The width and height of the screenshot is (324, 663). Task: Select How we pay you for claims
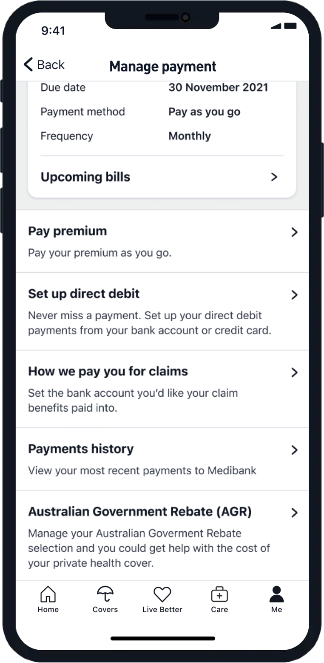[x=108, y=371]
